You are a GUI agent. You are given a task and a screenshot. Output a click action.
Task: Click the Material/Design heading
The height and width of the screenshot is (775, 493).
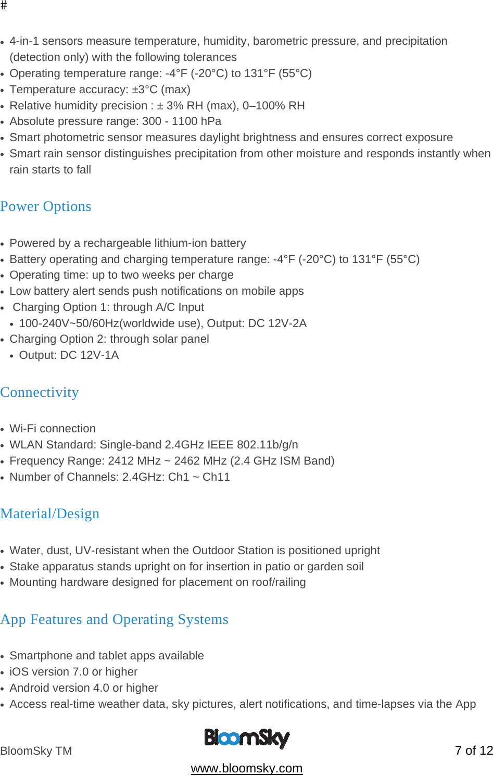pos(50,514)
